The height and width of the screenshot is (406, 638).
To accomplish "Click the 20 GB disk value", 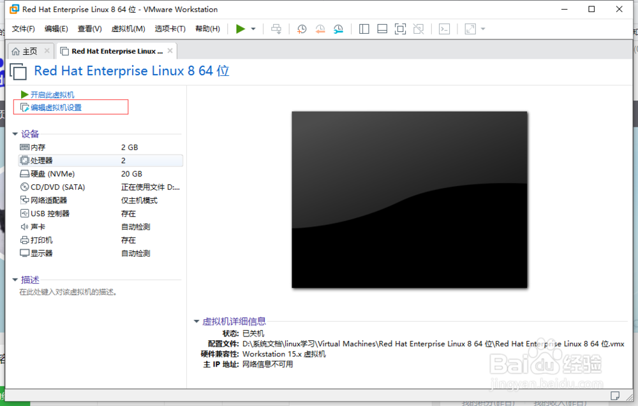I will point(131,174).
